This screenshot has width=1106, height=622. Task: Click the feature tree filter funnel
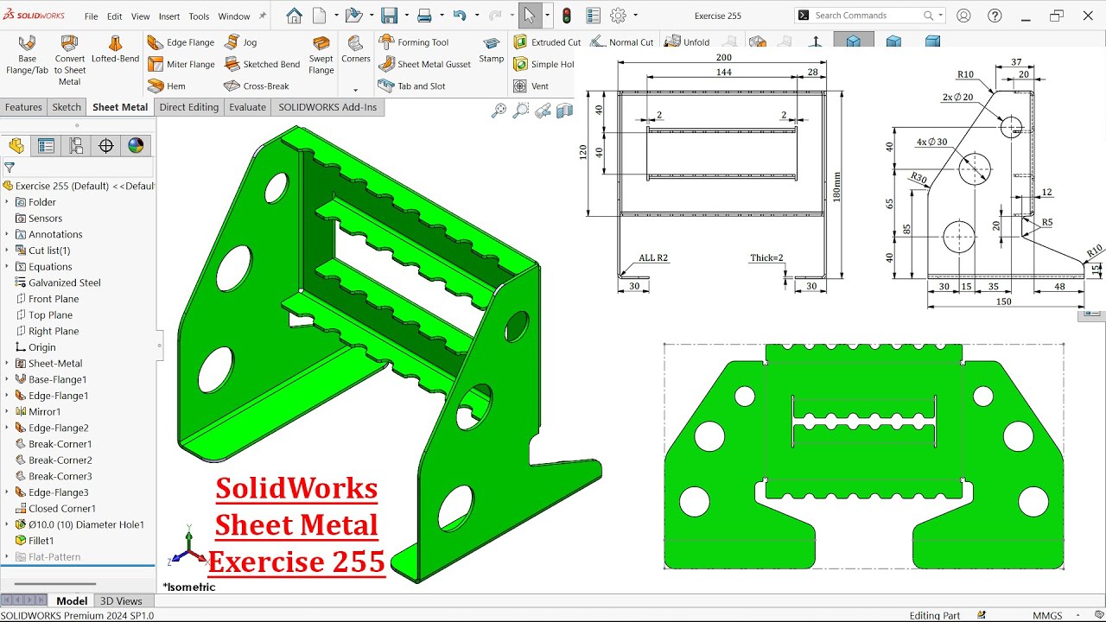(x=10, y=168)
